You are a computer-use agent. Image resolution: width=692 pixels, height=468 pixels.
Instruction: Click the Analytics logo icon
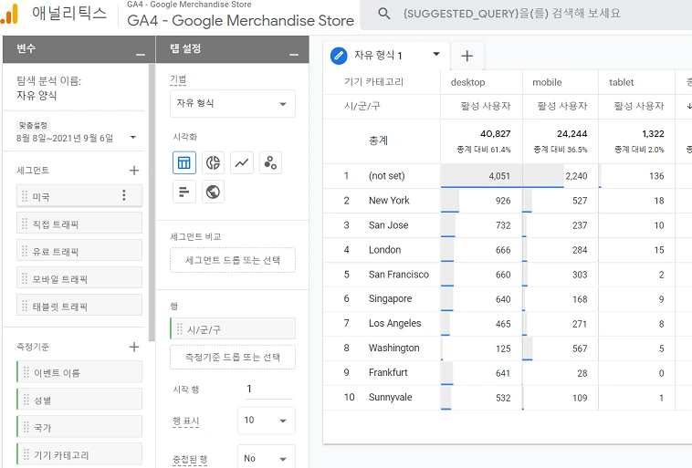tap(10, 14)
